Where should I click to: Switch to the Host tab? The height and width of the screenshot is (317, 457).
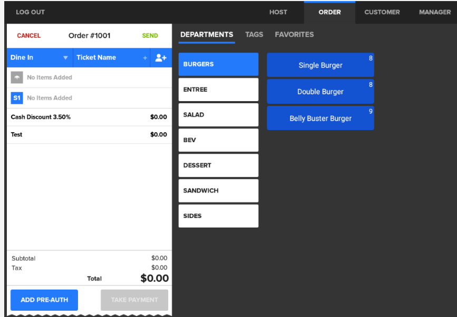click(278, 12)
